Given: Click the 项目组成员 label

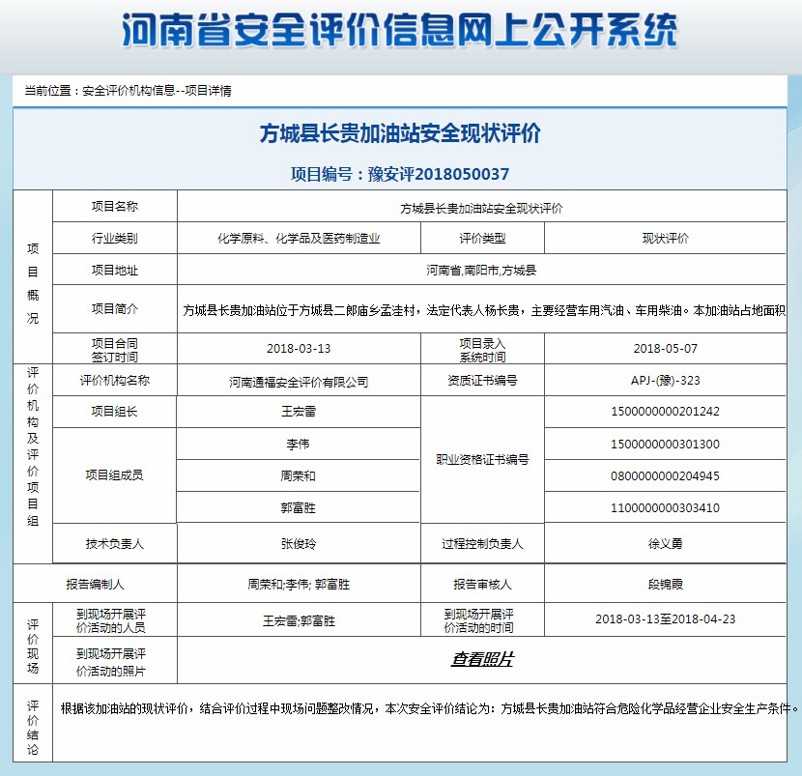Looking at the screenshot, I should click(115, 475).
